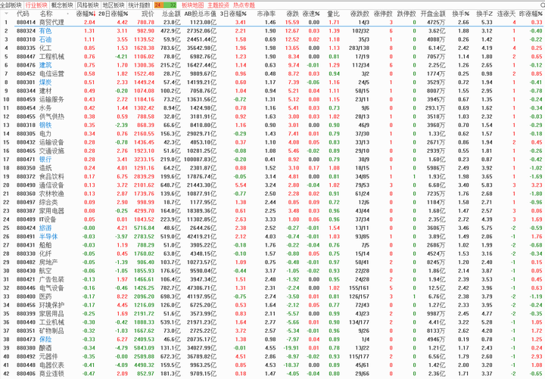Viewport: 545px width, 379px height.
Task: Click code 880414
Action: [26, 22]
